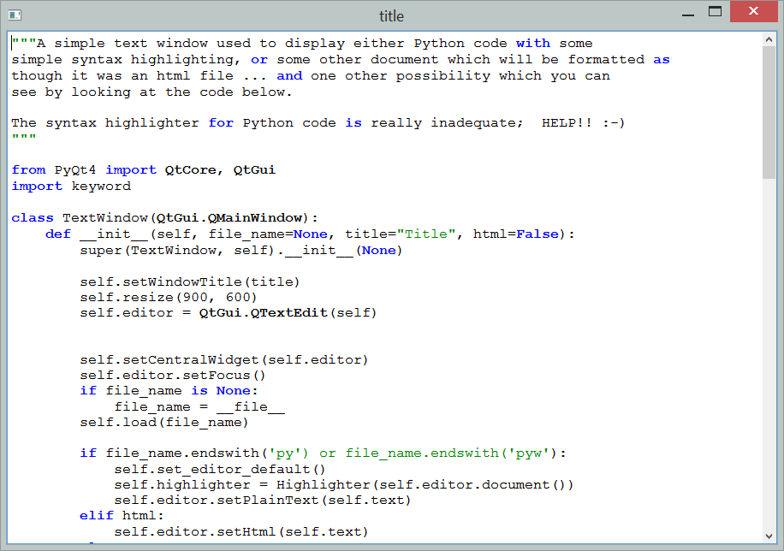Click 'HELP!!' in the docstring text
The height and width of the screenshot is (551, 784).
(x=567, y=122)
